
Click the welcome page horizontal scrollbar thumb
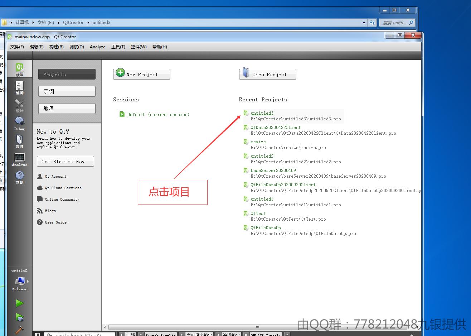tap(258, 327)
